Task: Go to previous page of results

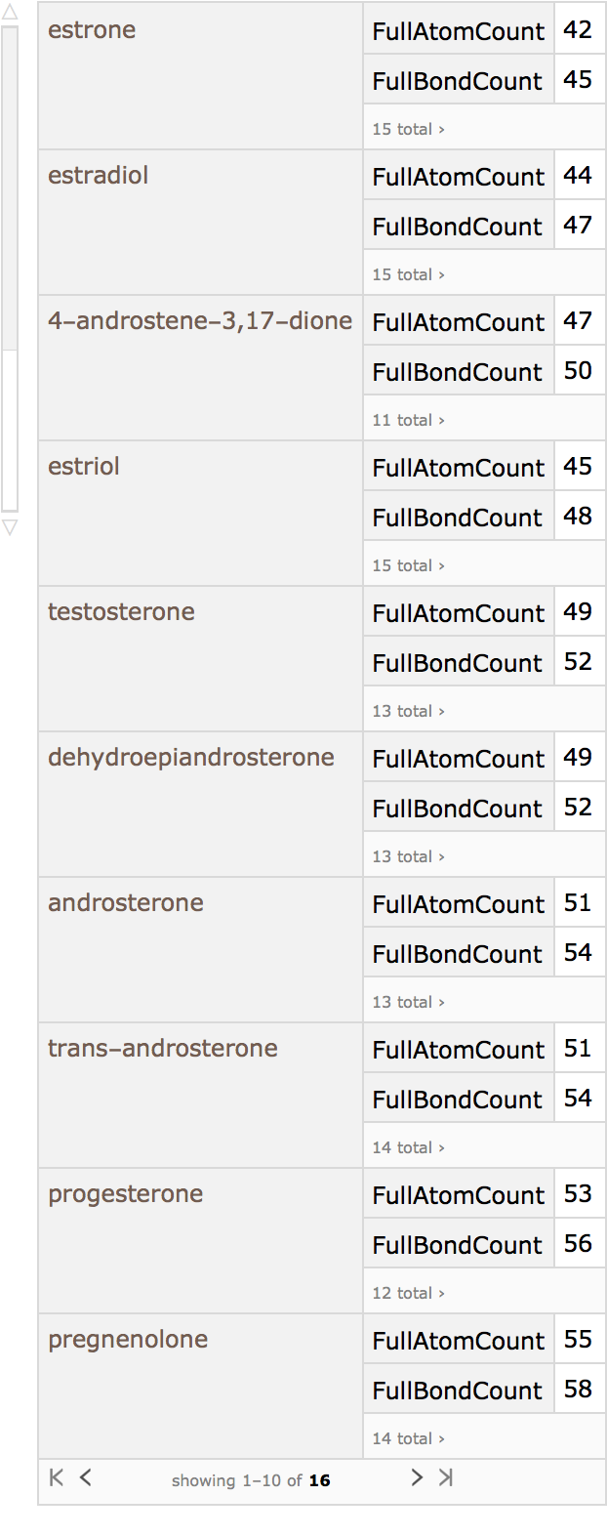Action: pyautogui.click(x=86, y=1477)
